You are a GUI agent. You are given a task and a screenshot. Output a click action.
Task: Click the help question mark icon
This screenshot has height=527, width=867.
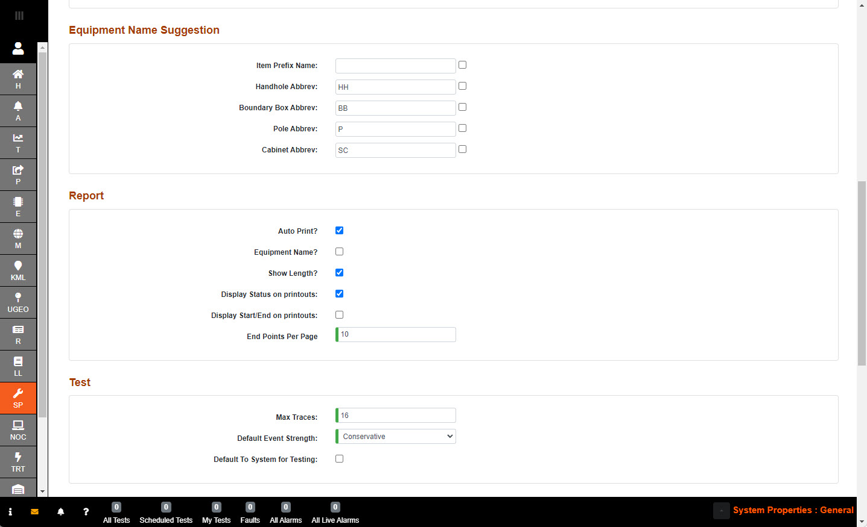click(86, 512)
